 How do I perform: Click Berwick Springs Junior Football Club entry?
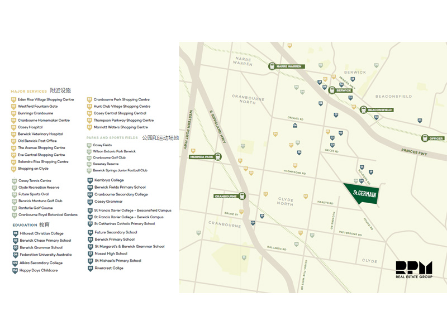point(120,170)
